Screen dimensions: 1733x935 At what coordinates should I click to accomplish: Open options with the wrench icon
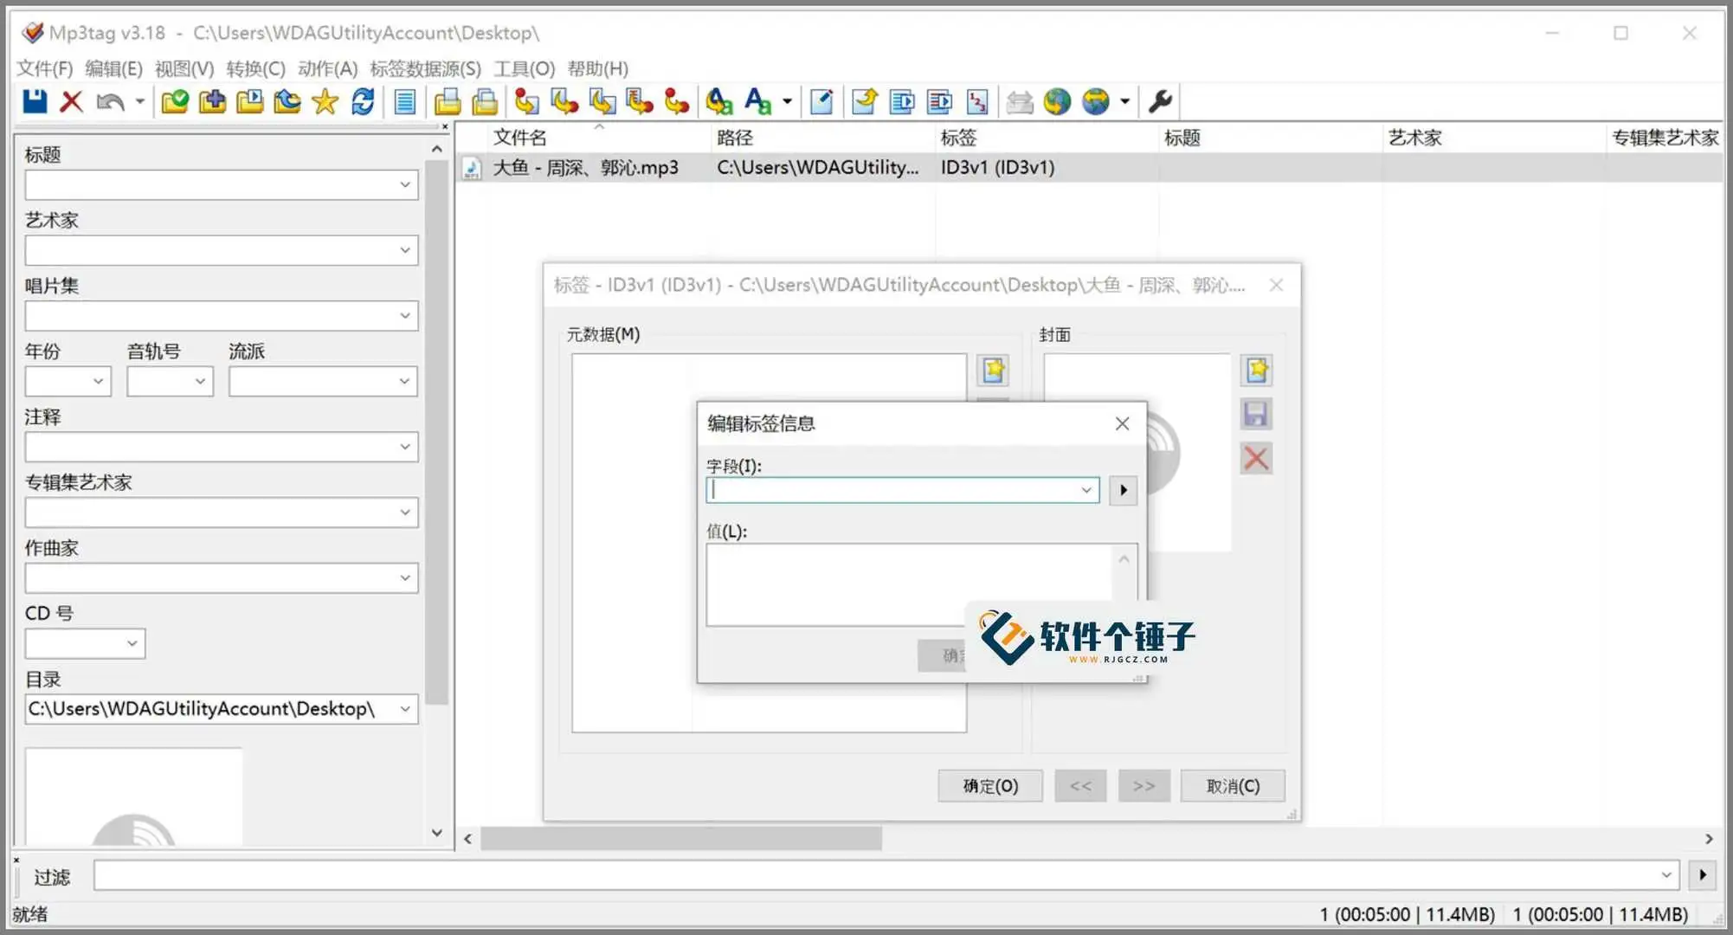[1161, 101]
